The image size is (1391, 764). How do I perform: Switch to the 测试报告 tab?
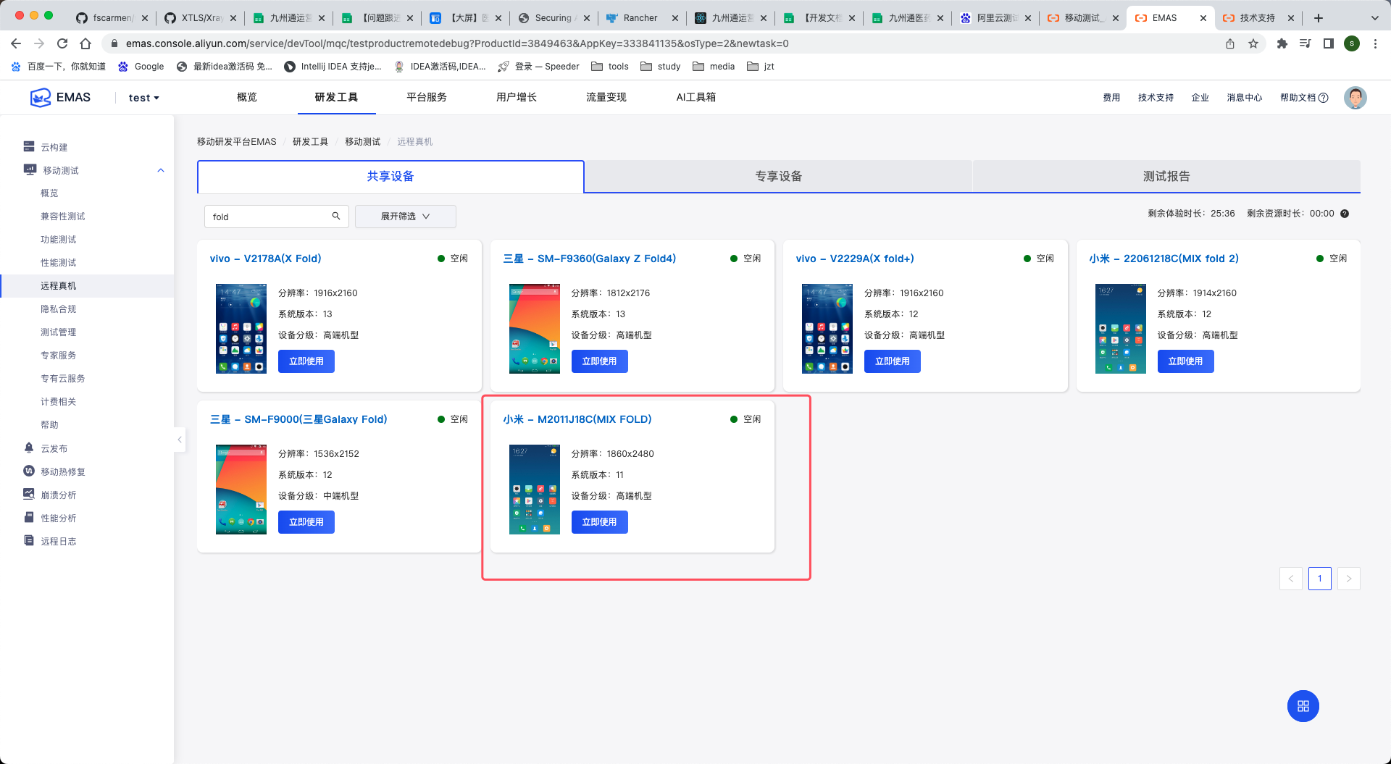tap(1166, 177)
